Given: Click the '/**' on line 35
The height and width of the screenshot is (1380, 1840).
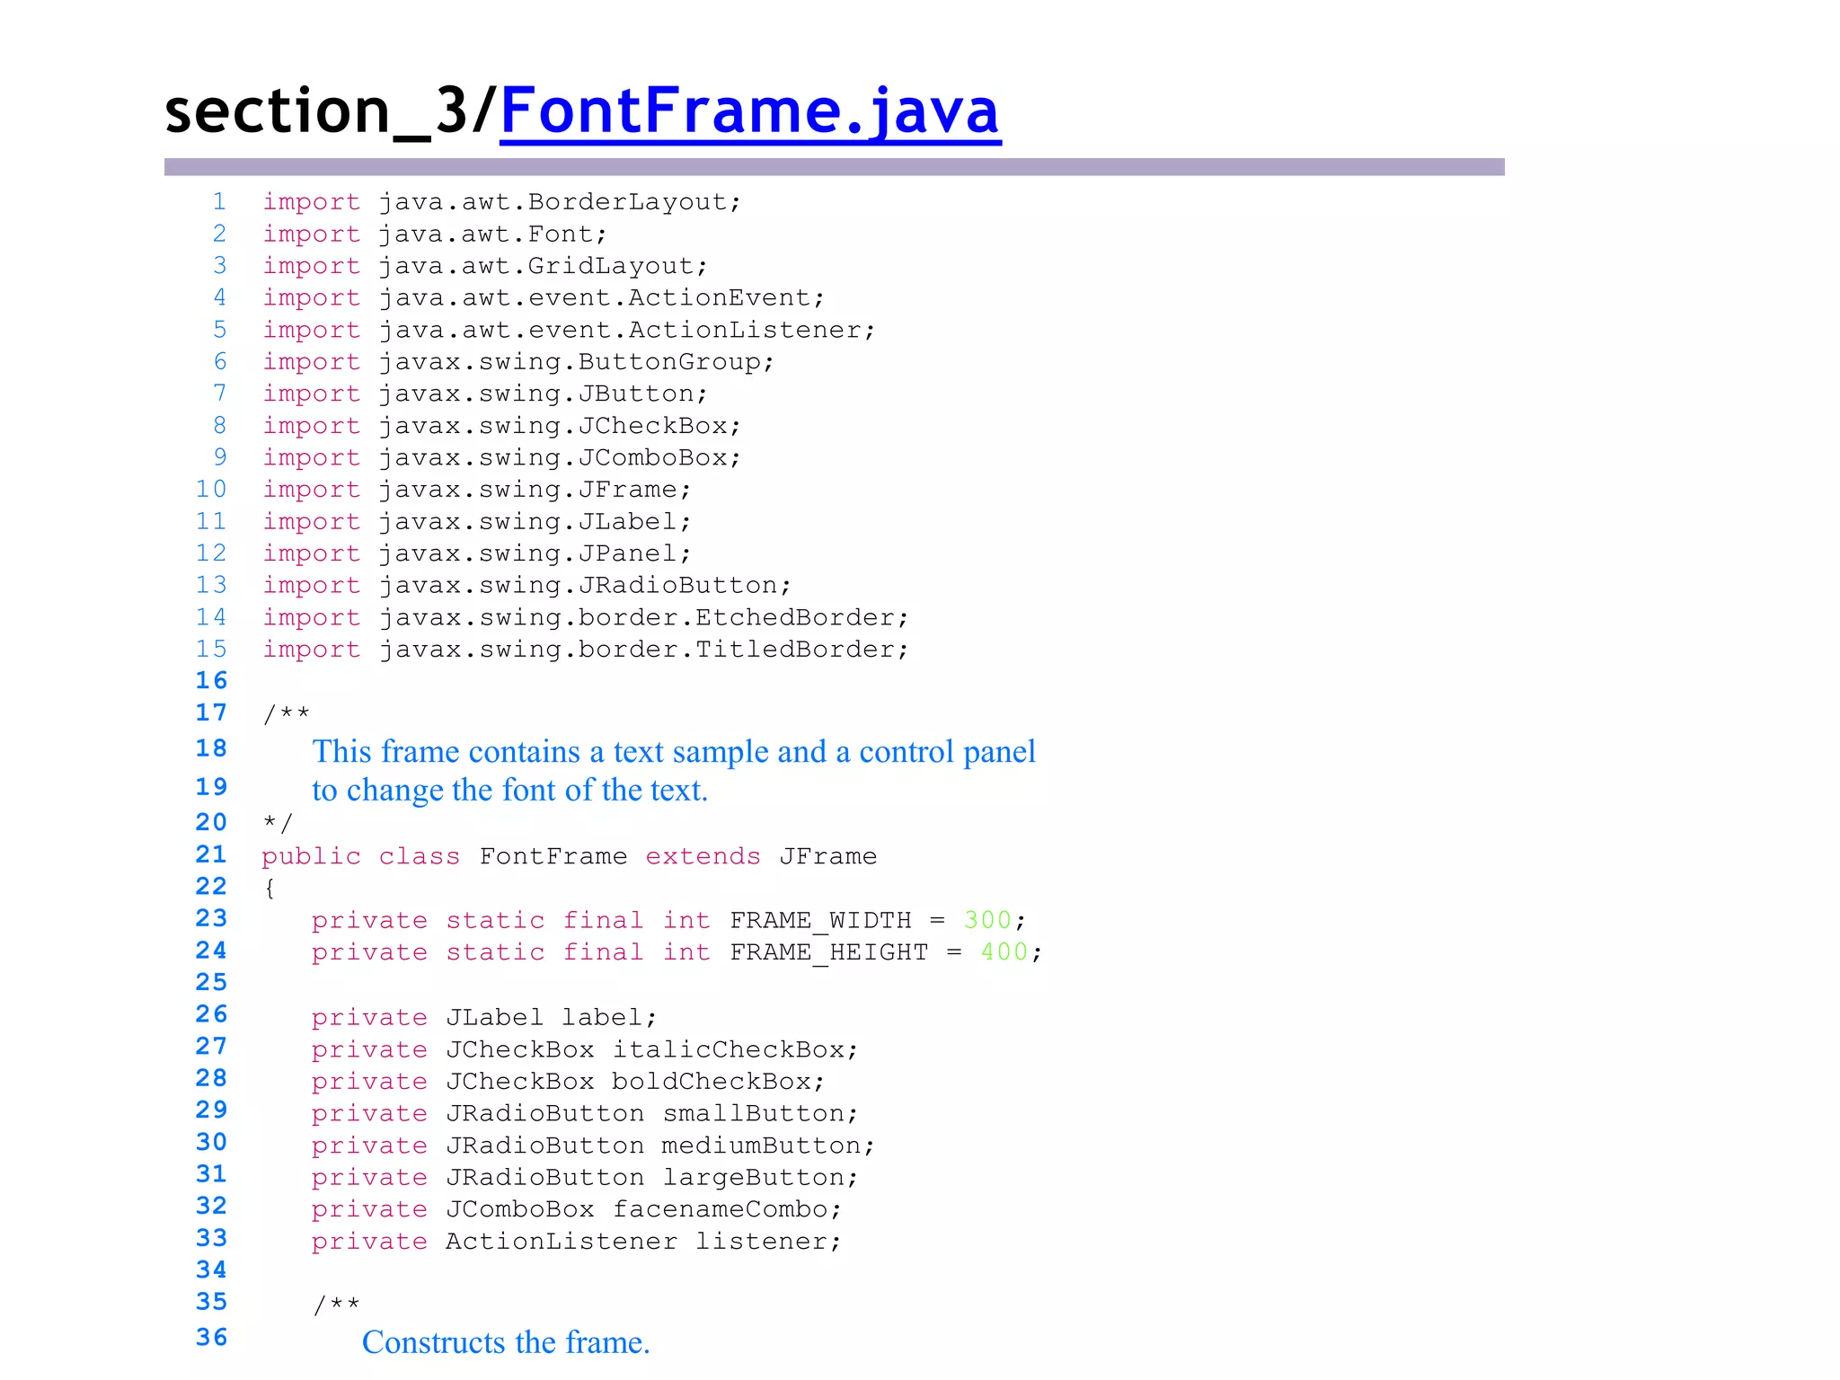Looking at the screenshot, I should coord(337,1305).
